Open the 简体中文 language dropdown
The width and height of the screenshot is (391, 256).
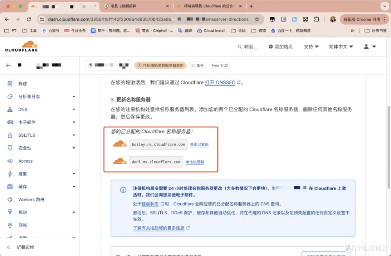pos(341,47)
